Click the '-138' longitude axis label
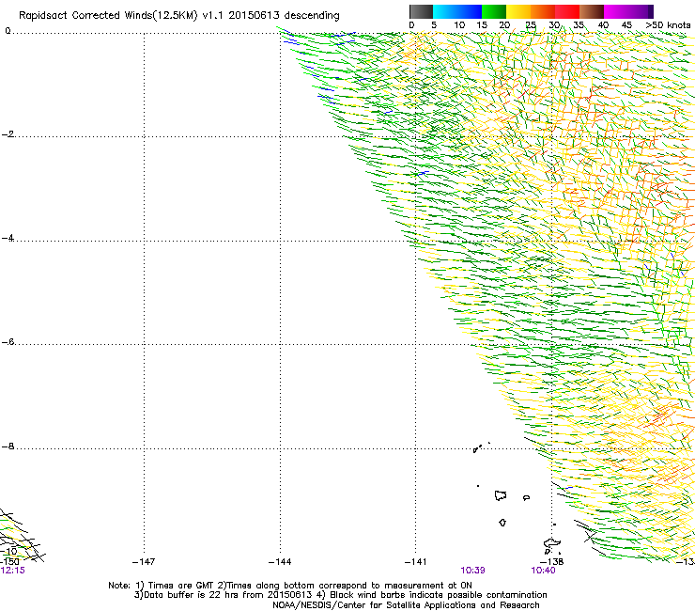Image resolution: width=695 pixels, height=611 pixels. (x=552, y=562)
